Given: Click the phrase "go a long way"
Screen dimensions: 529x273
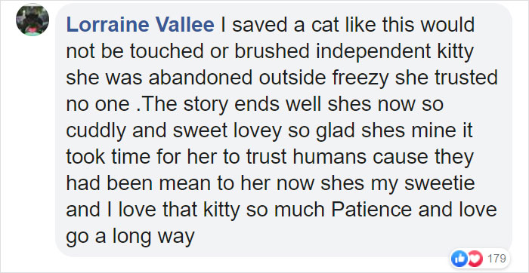Looking at the screenshot, I should [x=131, y=238].
